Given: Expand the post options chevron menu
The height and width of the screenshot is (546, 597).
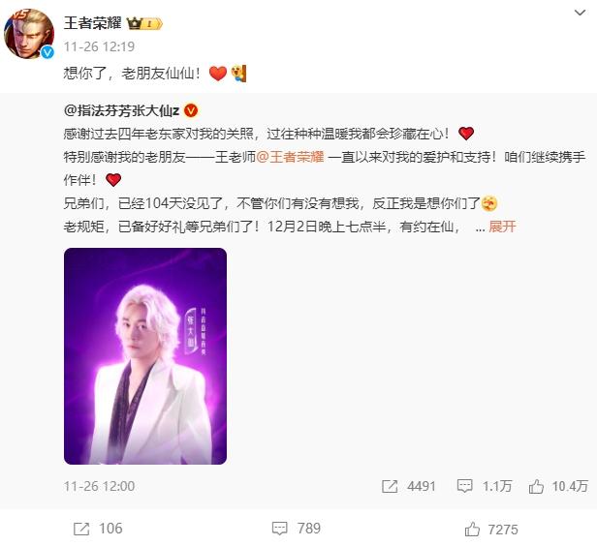Looking at the screenshot, I should (x=580, y=13).
